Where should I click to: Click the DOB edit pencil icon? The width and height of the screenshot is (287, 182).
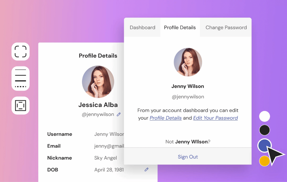click(146, 170)
